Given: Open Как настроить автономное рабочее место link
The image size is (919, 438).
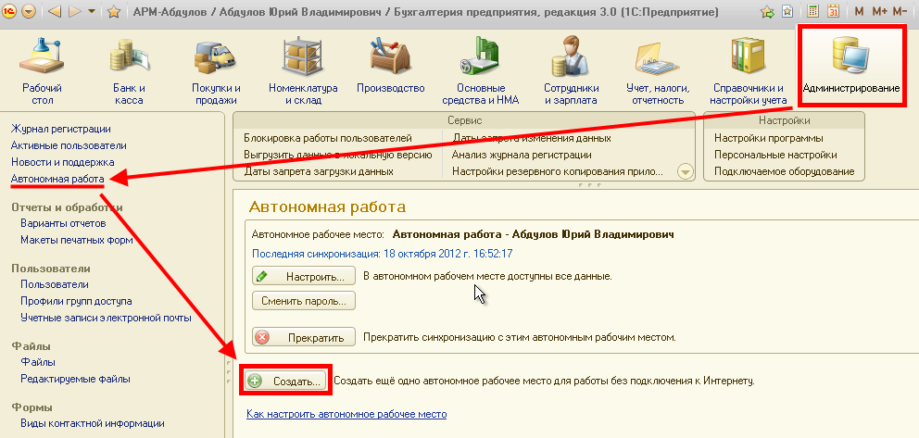Looking at the screenshot, I should click(x=347, y=414).
